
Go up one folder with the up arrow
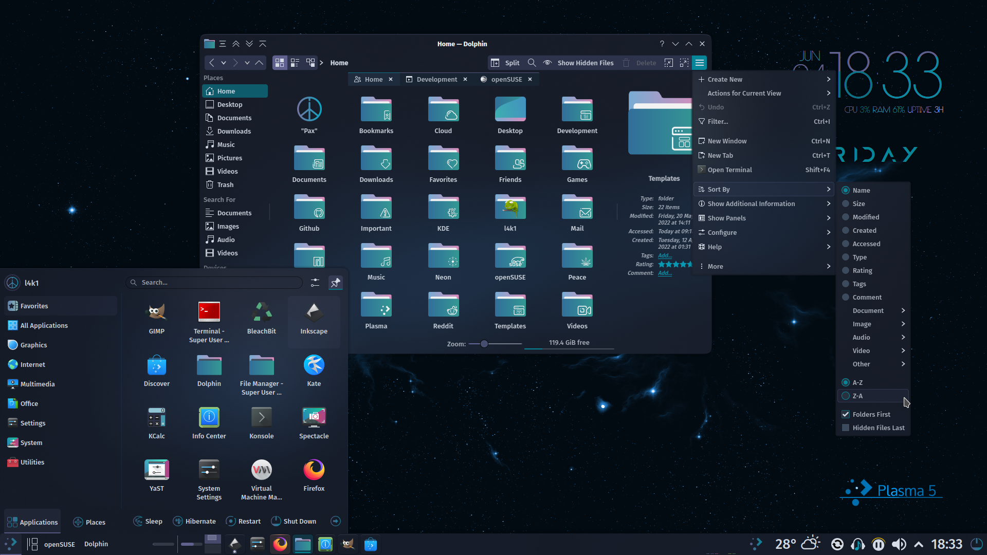(x=259, y=63)
